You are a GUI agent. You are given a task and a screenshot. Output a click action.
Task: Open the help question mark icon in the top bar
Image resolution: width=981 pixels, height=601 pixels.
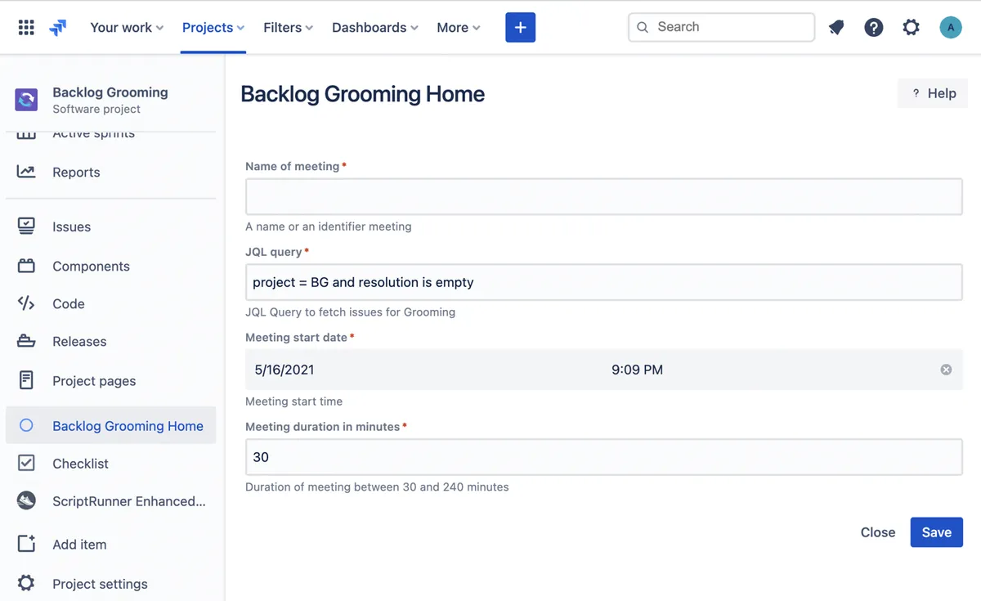pos(874,28)
